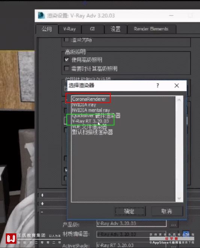Switch to the 设置 tab
This screenshot has width=200, height=248.
[x=115, y=29]
